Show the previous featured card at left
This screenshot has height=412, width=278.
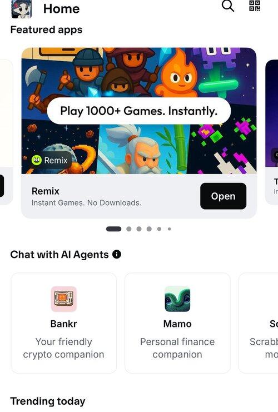pyautogui.click(x=6, y=132)
